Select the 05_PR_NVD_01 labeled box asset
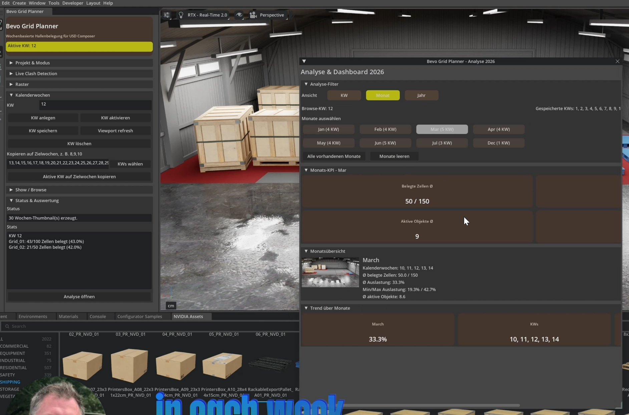This screenshot has width=629, height=415. click(222, 365)
